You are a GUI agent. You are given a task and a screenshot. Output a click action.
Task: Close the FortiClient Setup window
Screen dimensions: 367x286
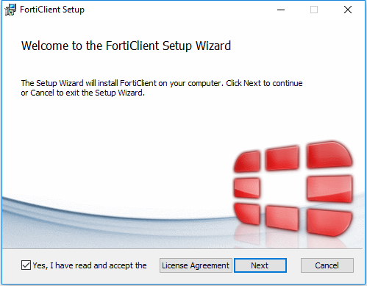(x=348, y=10)
